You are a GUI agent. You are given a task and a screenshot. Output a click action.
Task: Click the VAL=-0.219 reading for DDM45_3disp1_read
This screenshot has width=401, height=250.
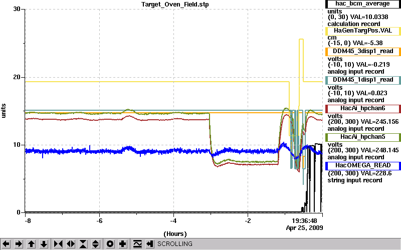371,65
